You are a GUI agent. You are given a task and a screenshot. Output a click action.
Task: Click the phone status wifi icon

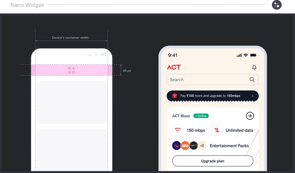click(x=246, y=55)
